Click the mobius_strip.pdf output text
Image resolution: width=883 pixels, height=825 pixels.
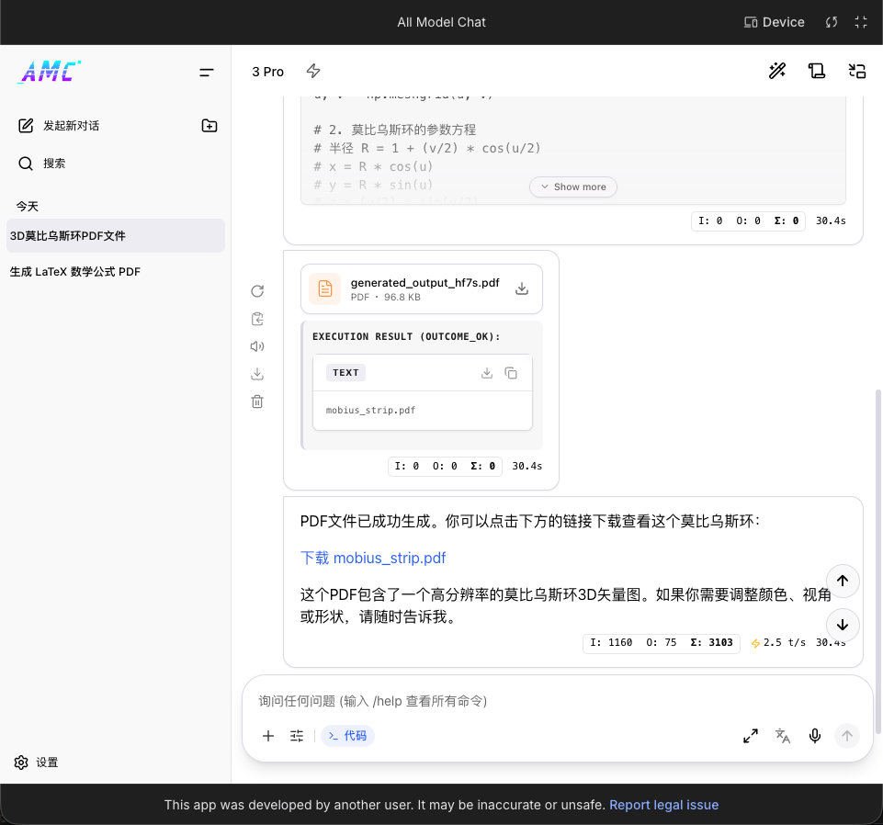370,410
